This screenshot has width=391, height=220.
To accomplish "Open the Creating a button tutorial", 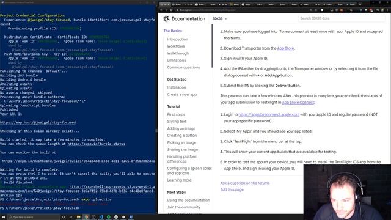I will coord(182,136).
